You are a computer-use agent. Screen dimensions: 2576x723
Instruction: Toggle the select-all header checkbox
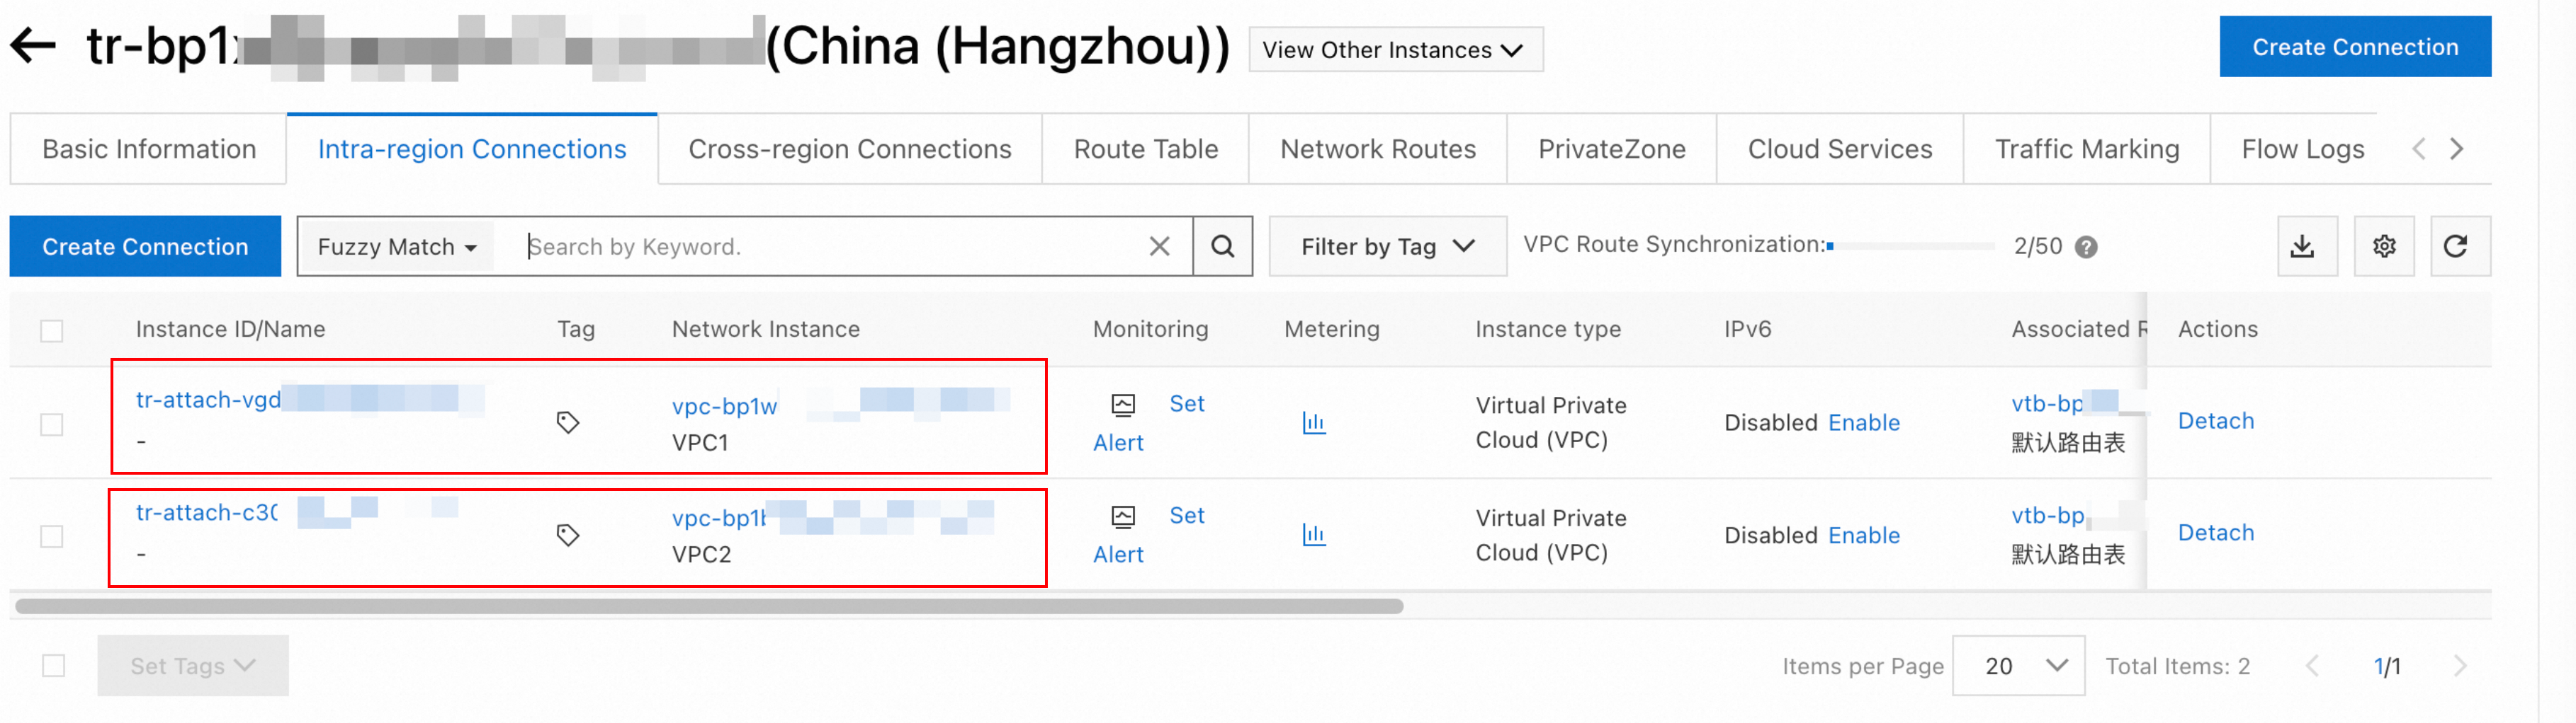pyautogui.click(x=52, y=330)
